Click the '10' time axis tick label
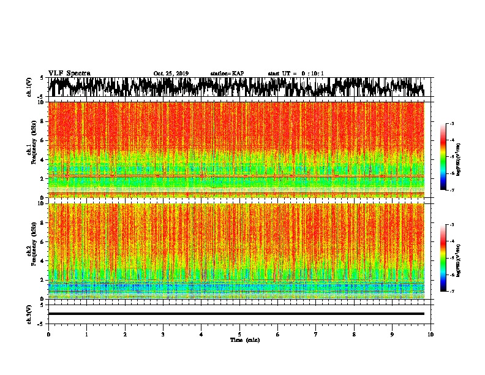This screenshot has height=375, width=485. click(x=430, y=335)
